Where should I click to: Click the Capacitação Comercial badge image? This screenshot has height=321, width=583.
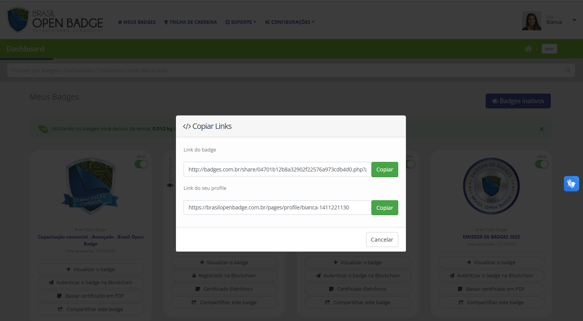point(91,186)
